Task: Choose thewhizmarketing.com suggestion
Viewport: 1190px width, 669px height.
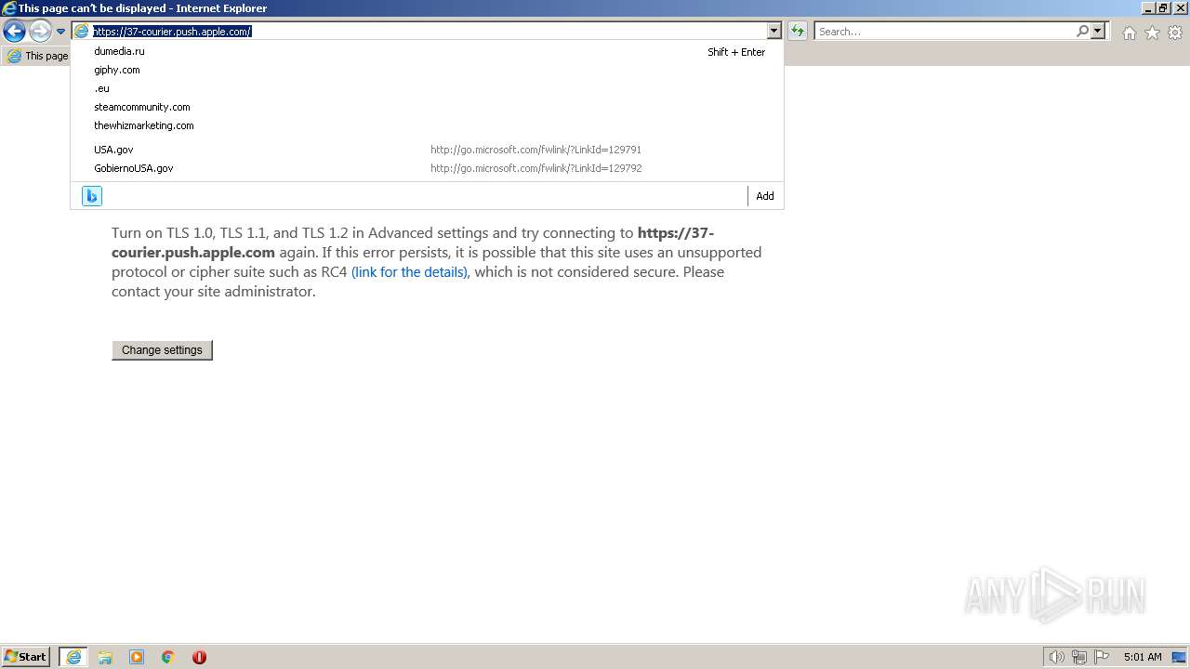Action: pos(428,125)
